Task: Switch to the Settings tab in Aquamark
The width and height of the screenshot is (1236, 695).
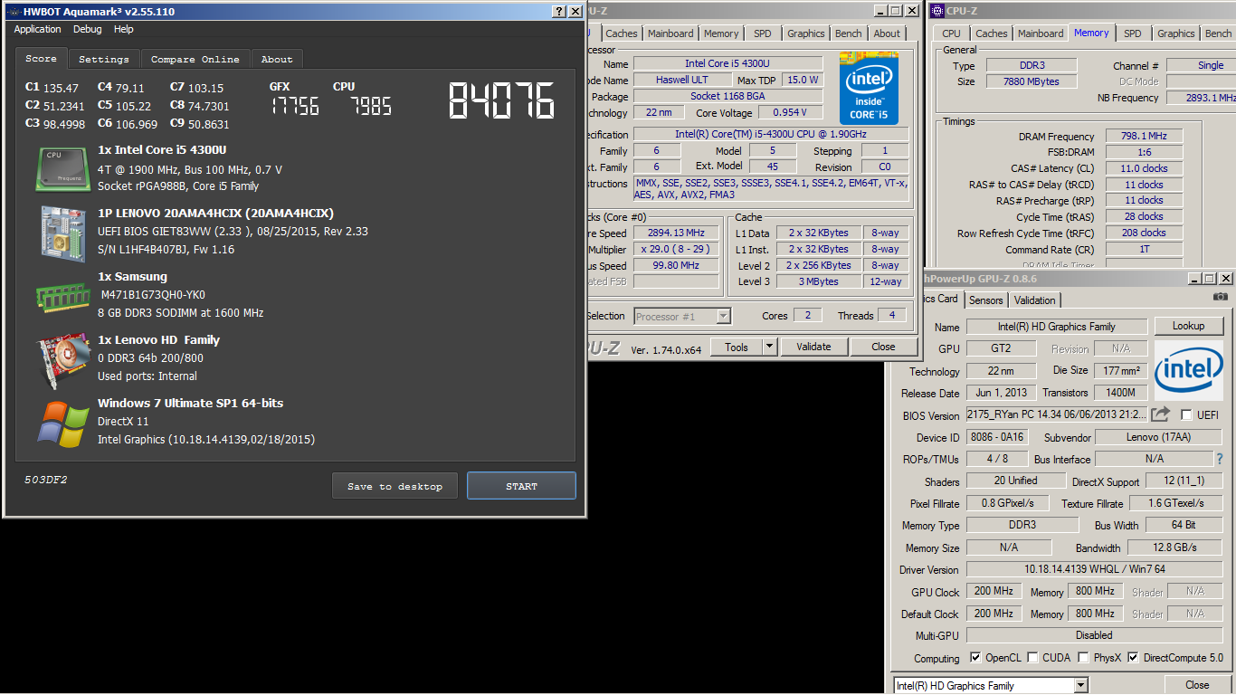Action: click(103, 59)
